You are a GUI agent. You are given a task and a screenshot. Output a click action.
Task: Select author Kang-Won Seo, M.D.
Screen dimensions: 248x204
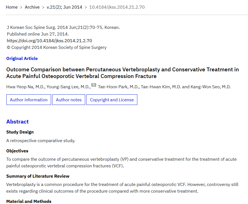(x=211, y=87)
